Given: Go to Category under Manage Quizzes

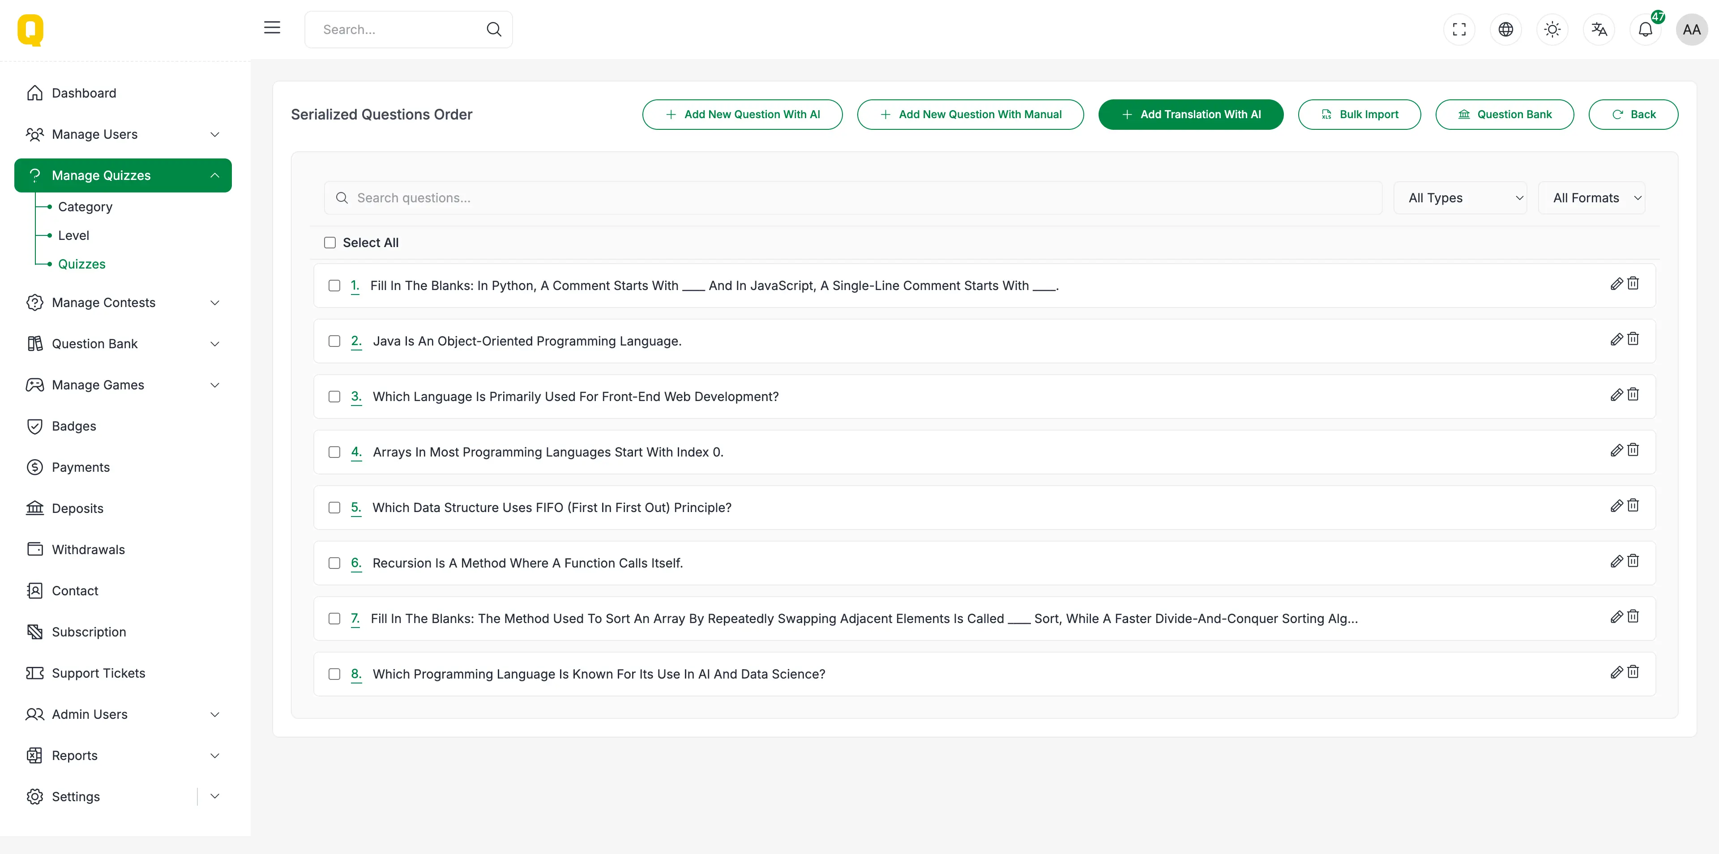Looking at the screenshot, I should tap(86, 207).
